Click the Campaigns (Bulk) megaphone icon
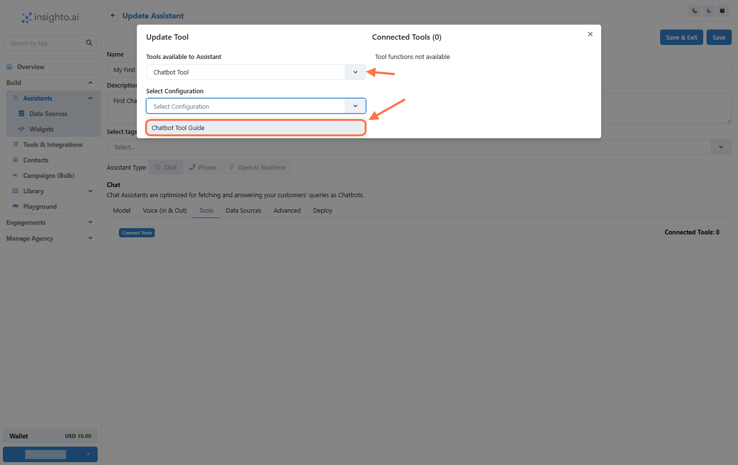738x465 pixels. click(x=15, y=175)
